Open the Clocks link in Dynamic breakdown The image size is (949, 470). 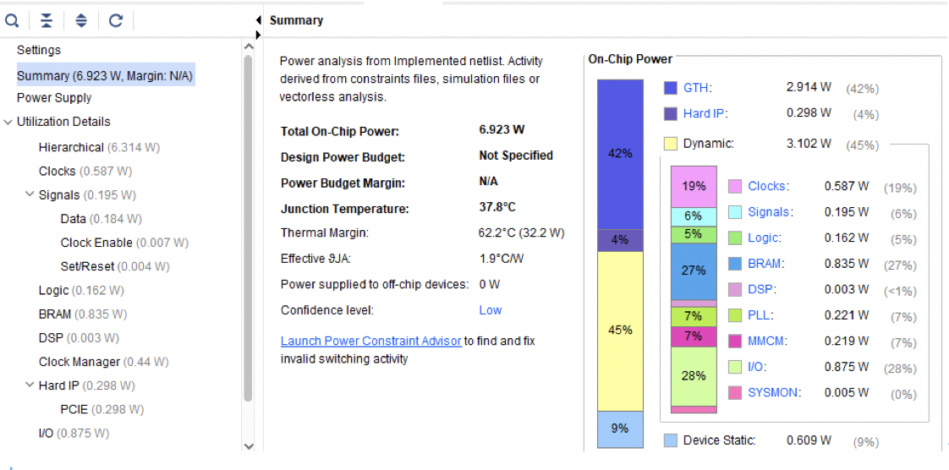(767, 186)
